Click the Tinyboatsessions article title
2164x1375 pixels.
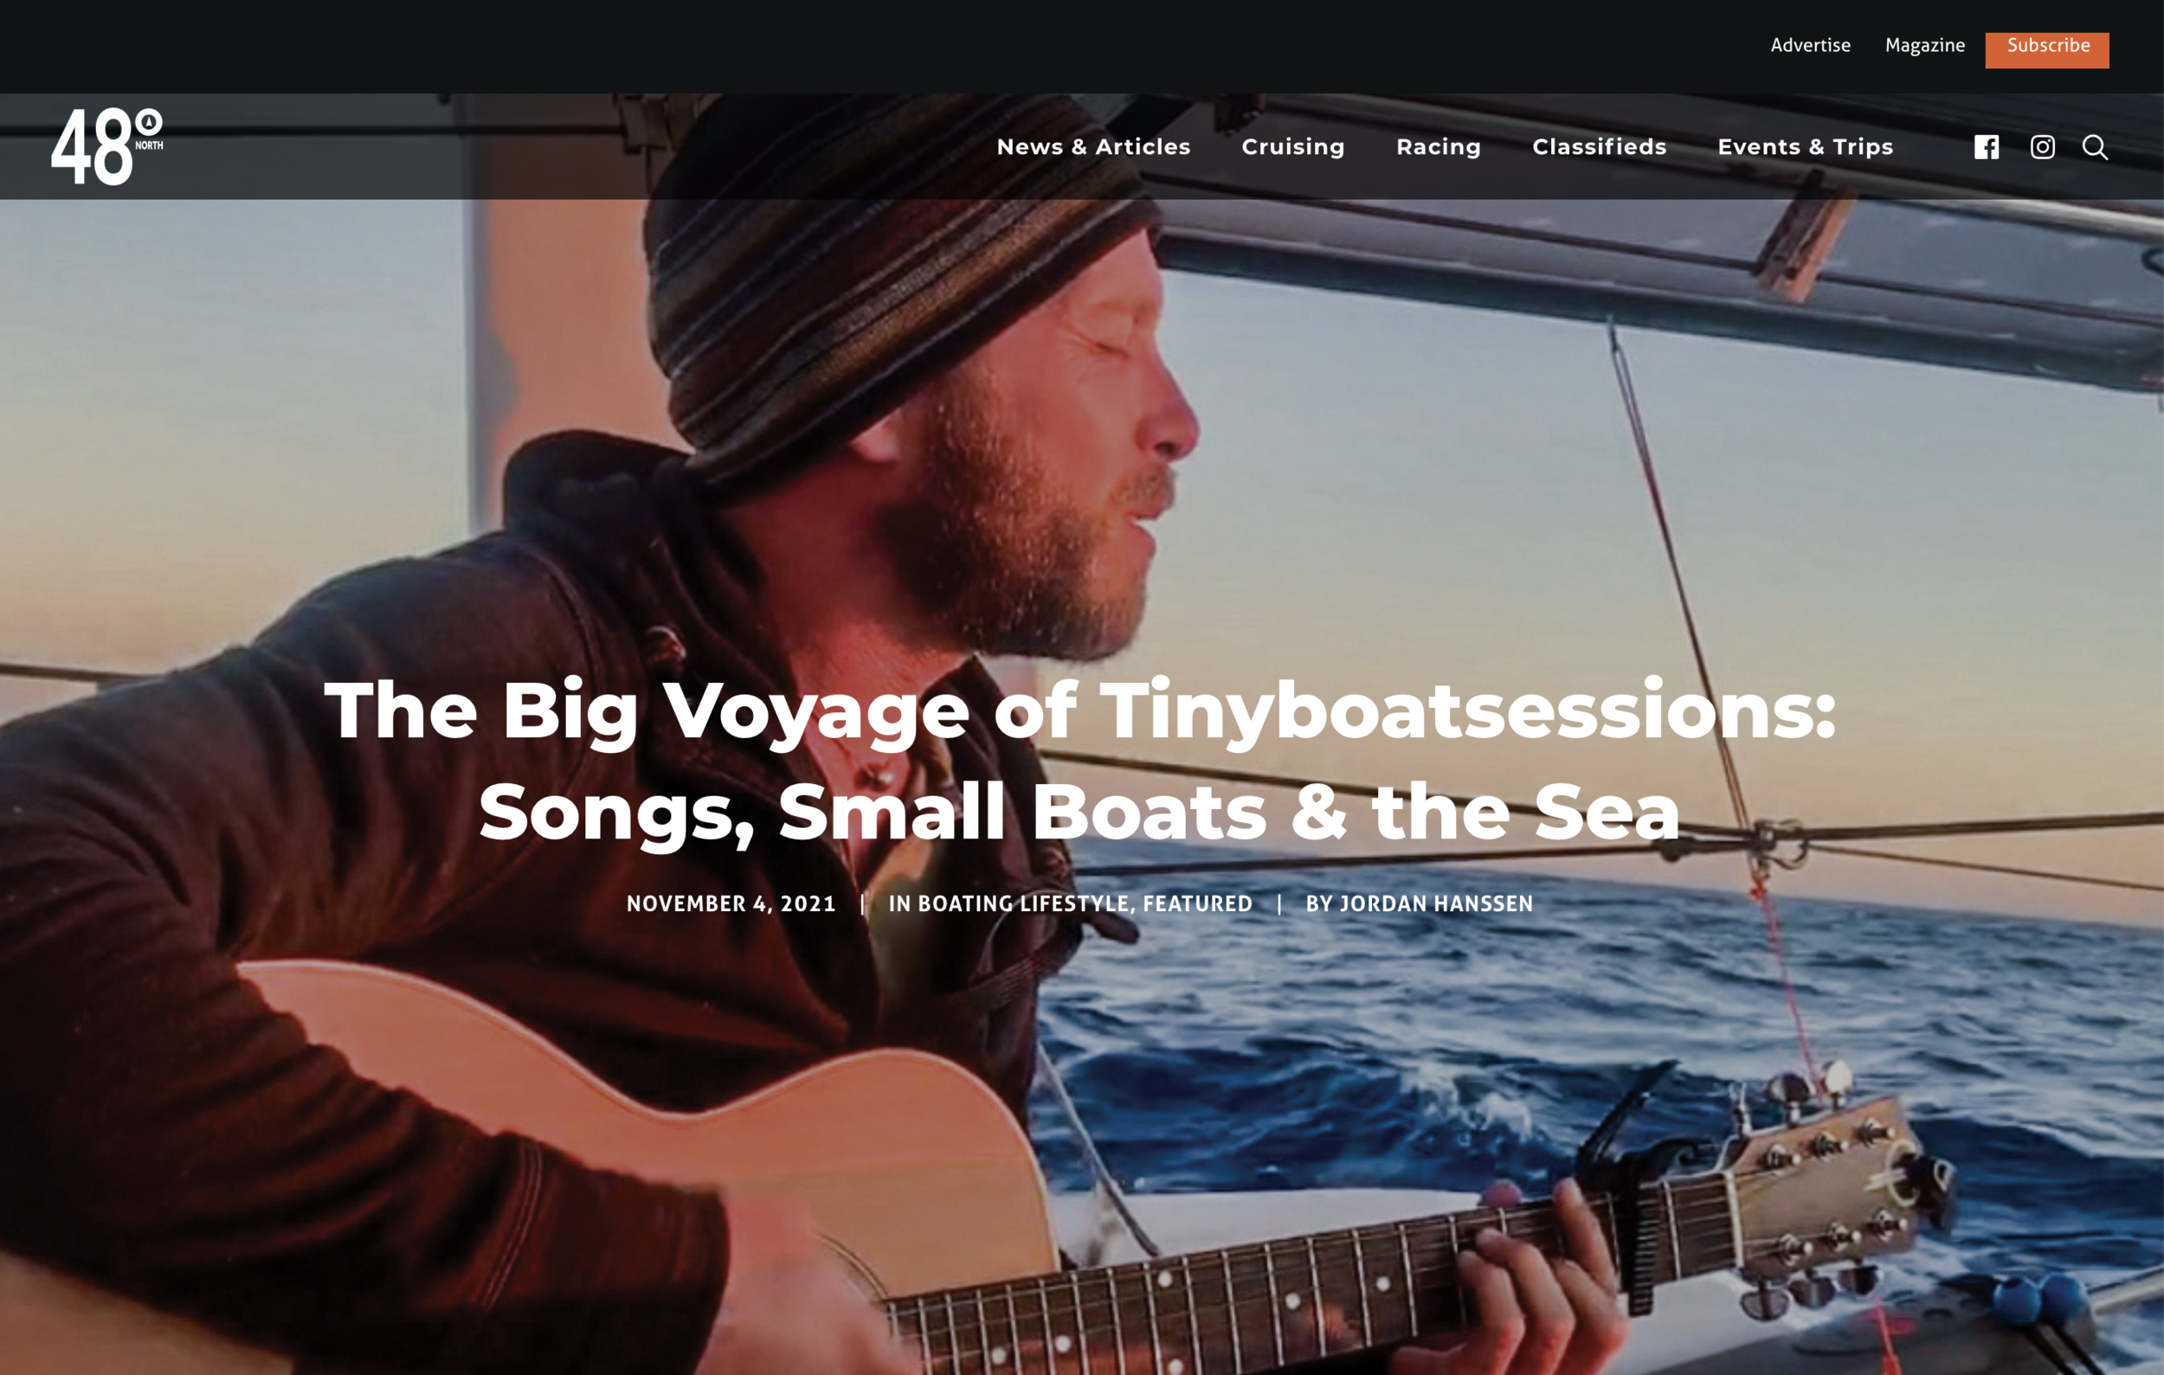tap(1080, 760)
